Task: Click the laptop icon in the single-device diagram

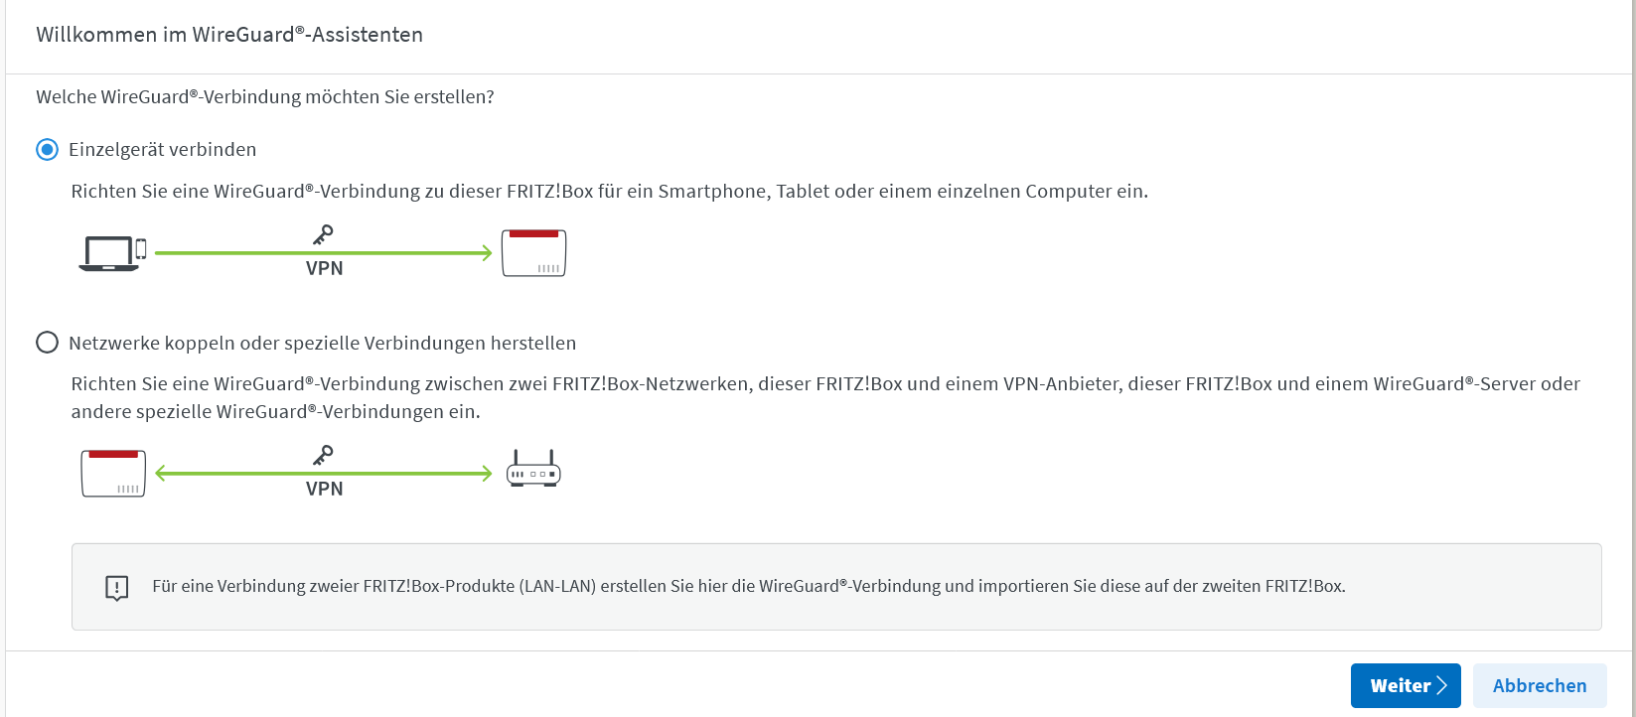Action: (108, 254)
